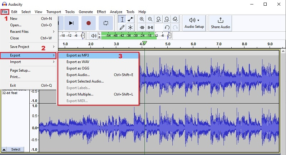Image resolution: width=286 pixels, height=155 pixels.
Task: Open the Help menu
Action: click(x=142, y=12)
